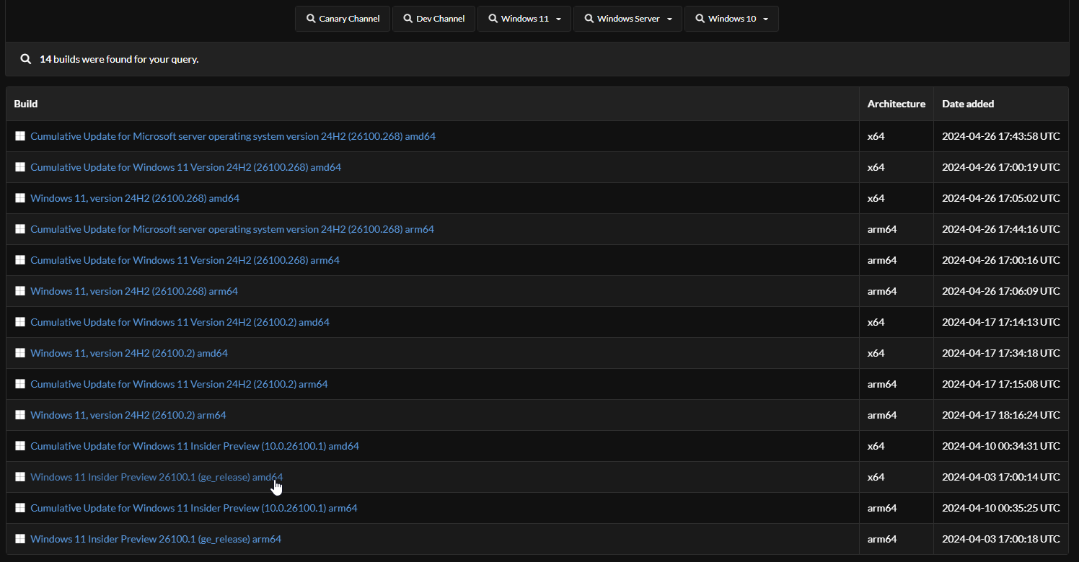1079x562 pixels.
Task: Open Windows 11 Insider Preview 26100.1 amd64 link
Action: 157,477
